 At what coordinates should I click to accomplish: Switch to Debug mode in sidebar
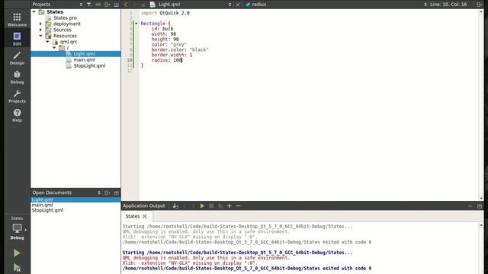[17, 78]
